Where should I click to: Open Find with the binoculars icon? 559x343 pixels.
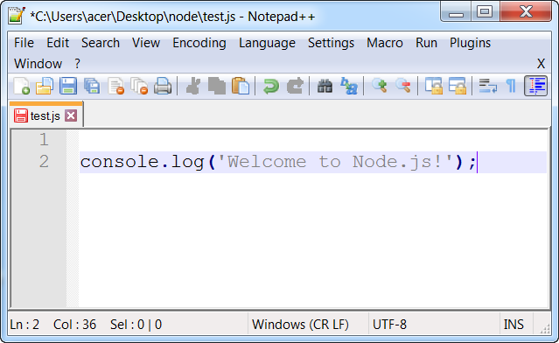click(x=325, y=86)
